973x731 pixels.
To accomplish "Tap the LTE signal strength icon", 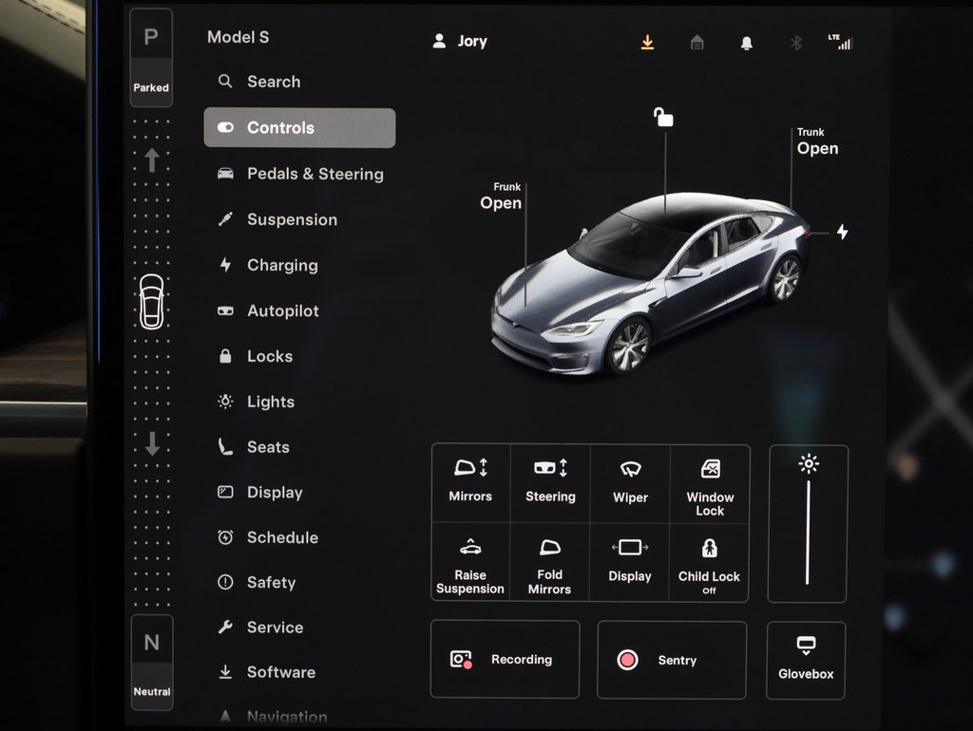I will (841, 42).
